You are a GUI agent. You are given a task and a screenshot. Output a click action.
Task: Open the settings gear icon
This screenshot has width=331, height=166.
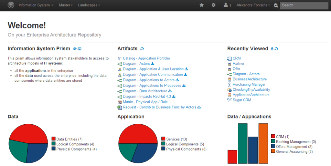click(213, 5)
